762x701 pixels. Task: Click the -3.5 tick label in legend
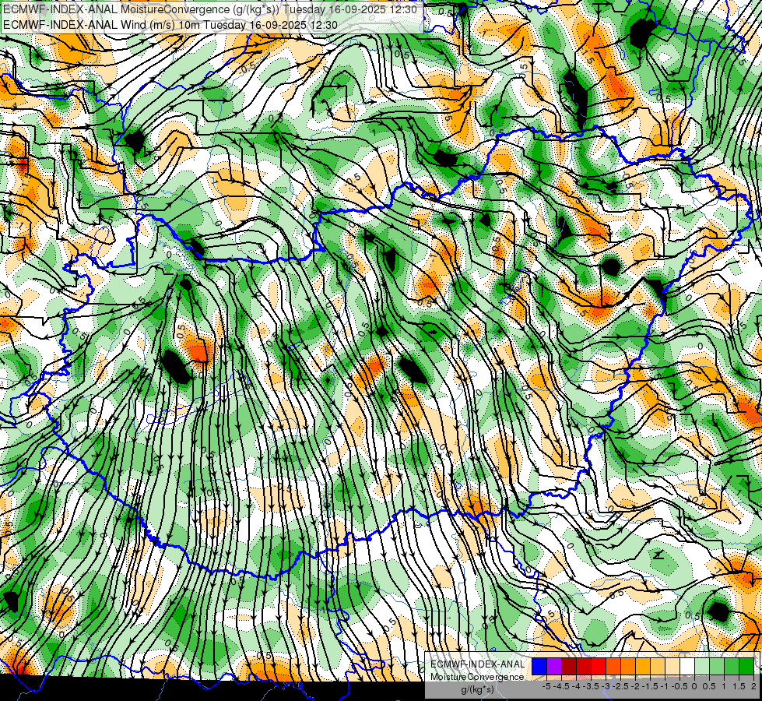coord(591,686)
